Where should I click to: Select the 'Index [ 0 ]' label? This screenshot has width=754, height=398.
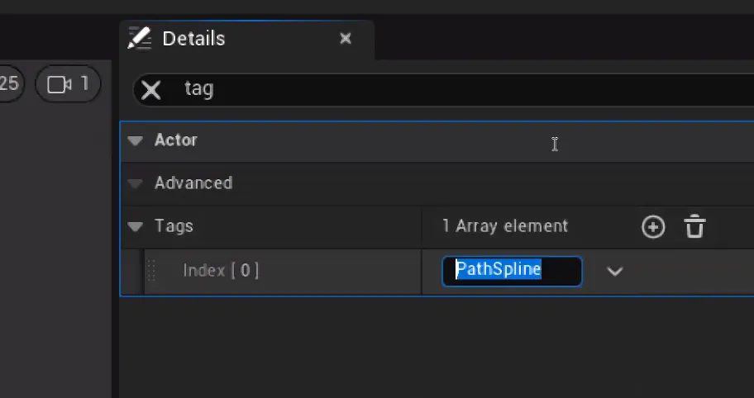[x=221, y=271]
